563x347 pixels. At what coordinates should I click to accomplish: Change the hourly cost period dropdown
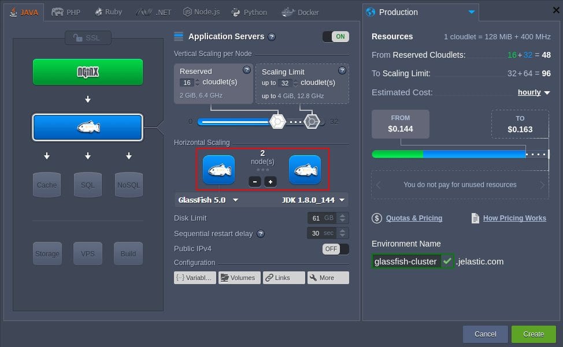click(x=534, y=92)
